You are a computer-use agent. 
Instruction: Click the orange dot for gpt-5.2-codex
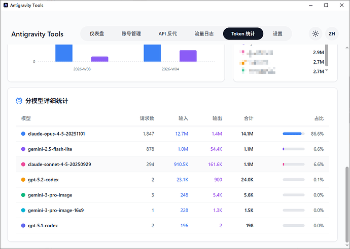(23, 180)
